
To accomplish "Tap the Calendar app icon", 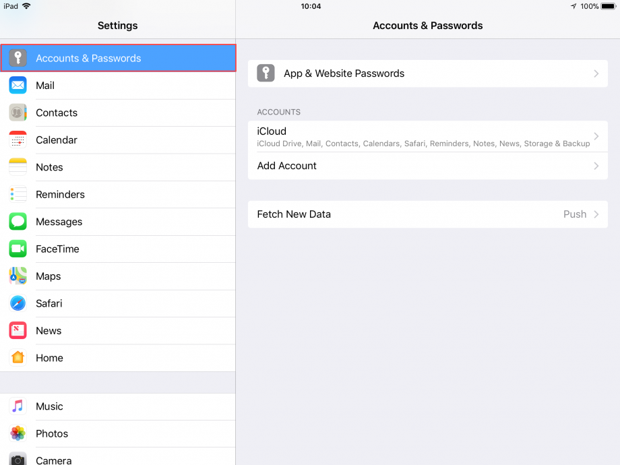I will (x=18, y=140).
